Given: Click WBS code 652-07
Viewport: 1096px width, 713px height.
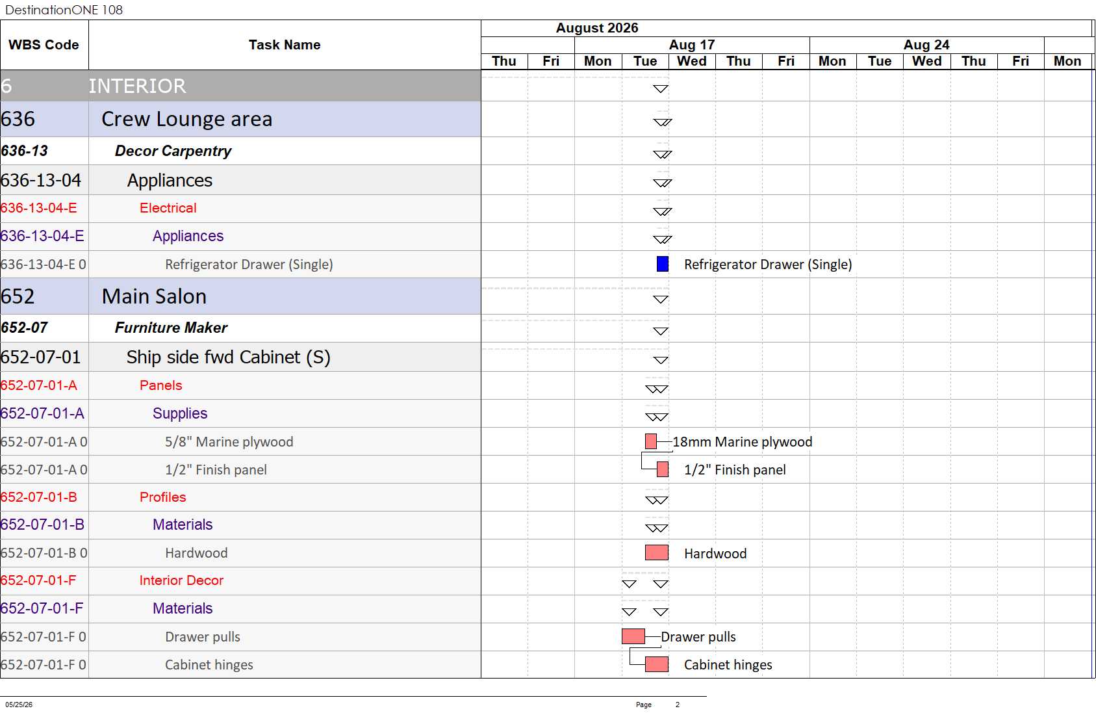Looking at the screenshot, I should (24, 328).
